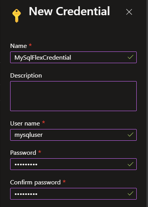The width and height of the screenshot is (148, 207).
Task: Click the green checkmark in Password field
Action: (x=130, y=164)
